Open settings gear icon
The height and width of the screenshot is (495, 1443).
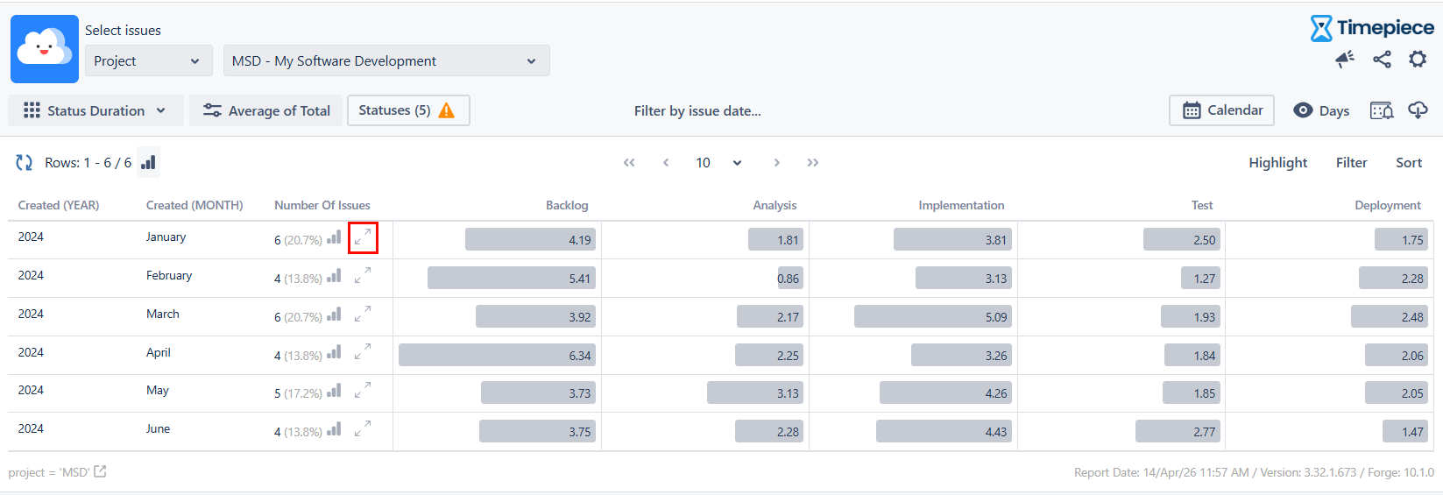click(x=1418, y=59)
